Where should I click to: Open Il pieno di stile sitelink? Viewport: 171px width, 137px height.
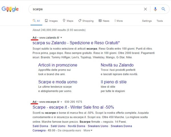tap(114, 82)
